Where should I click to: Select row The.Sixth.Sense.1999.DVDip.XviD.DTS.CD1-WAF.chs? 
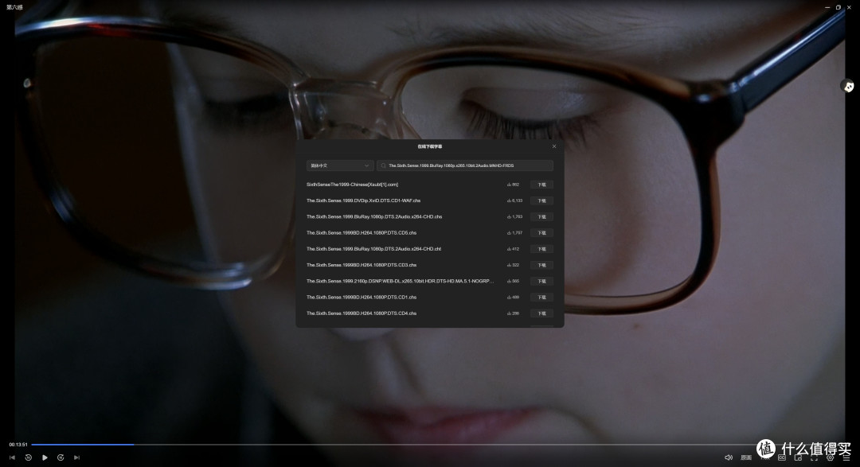(x=430, y=200)
